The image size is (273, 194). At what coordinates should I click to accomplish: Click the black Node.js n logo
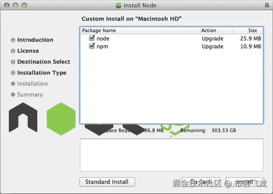23,118
